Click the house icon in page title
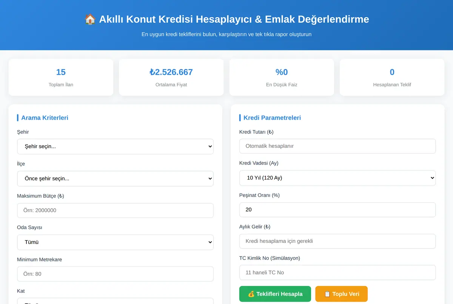453x304 pixels. click(90, 19)
